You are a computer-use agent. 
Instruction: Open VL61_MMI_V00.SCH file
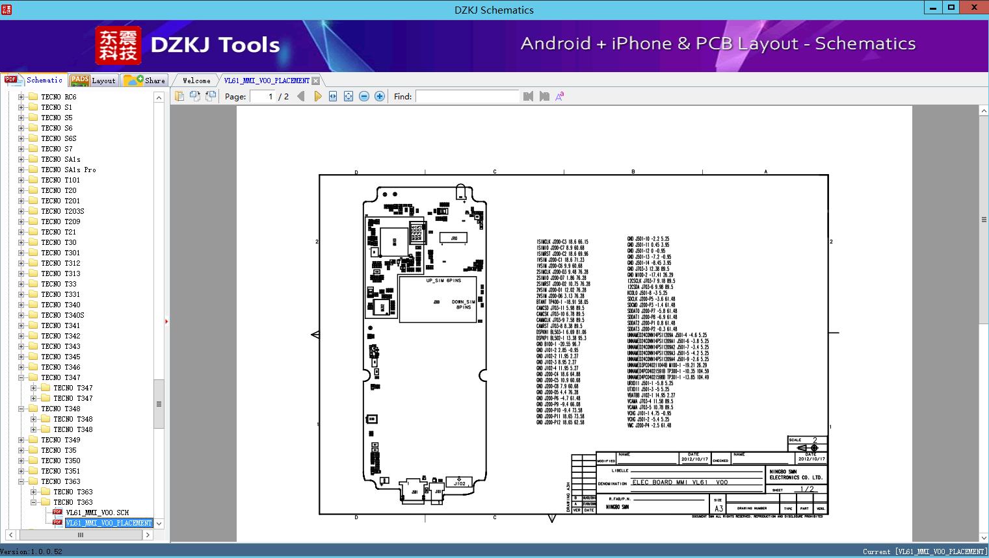tap(97, 513)
